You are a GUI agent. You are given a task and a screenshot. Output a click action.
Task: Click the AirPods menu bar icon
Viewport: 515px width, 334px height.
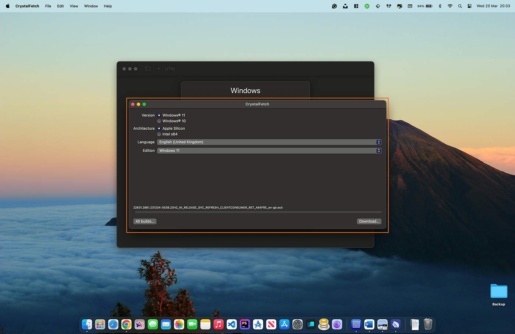click(x=388, y=6)
